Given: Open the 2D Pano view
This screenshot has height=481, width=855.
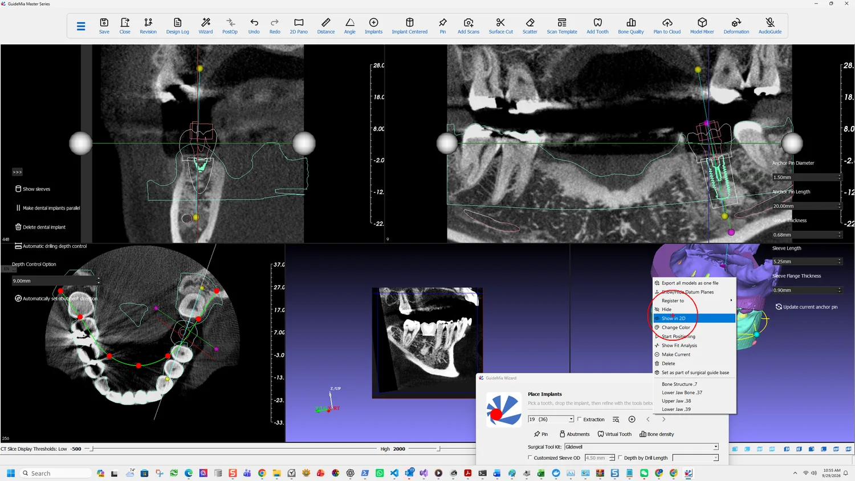Looking at the screenshot, I should [x=299, y=26].
